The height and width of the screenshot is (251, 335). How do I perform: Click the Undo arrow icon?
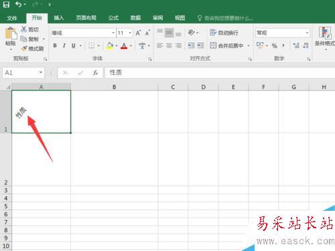(19, 4)
